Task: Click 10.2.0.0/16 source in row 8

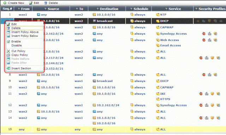Action: point(50,75)
